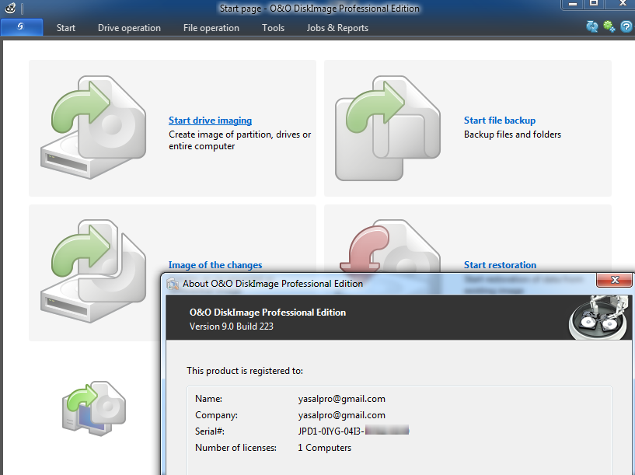Open the blue application menu button

pyautogui.click(x=21, y=27)
